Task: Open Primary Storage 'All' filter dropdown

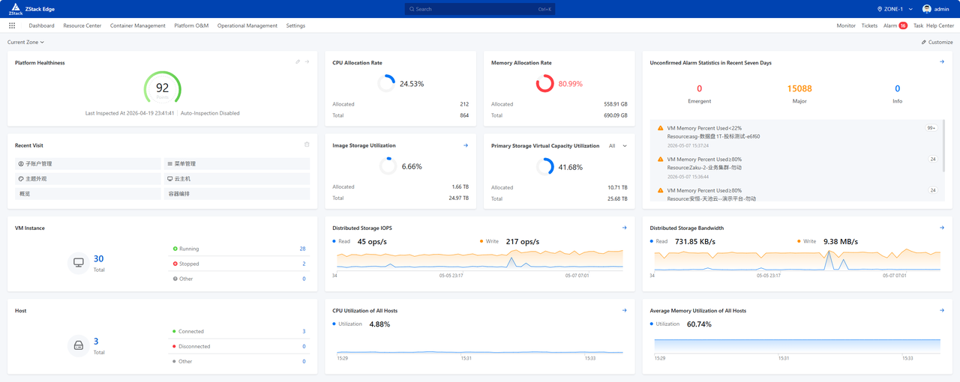Action: 618,146
